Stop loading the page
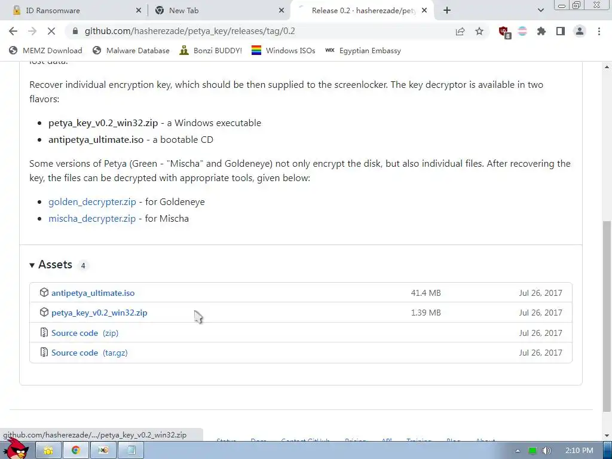This screenshot has width=612, height=459. (x=51, y=31)
